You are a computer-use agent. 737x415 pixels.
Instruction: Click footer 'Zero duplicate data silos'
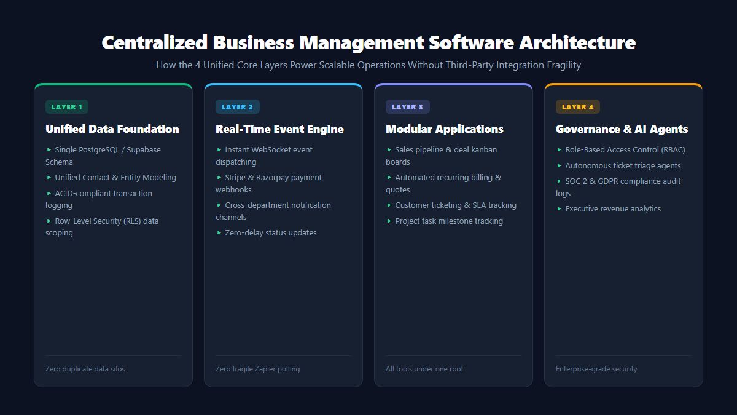85,369
